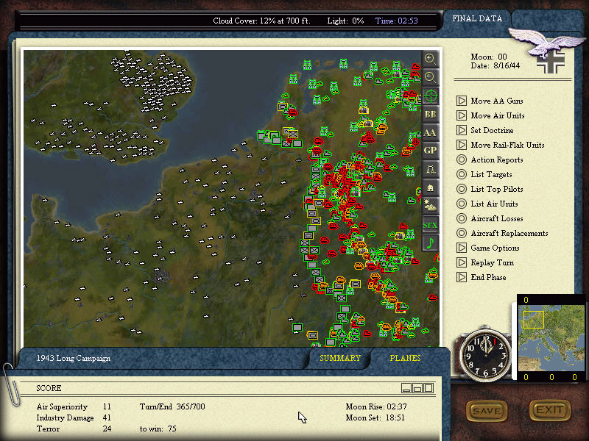Minimize the SCORE panel
This screenshot has width=589, height=441.
click(x=406, y=388)
